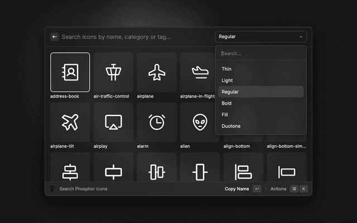Pick the airplane-tilt icon

70,122
